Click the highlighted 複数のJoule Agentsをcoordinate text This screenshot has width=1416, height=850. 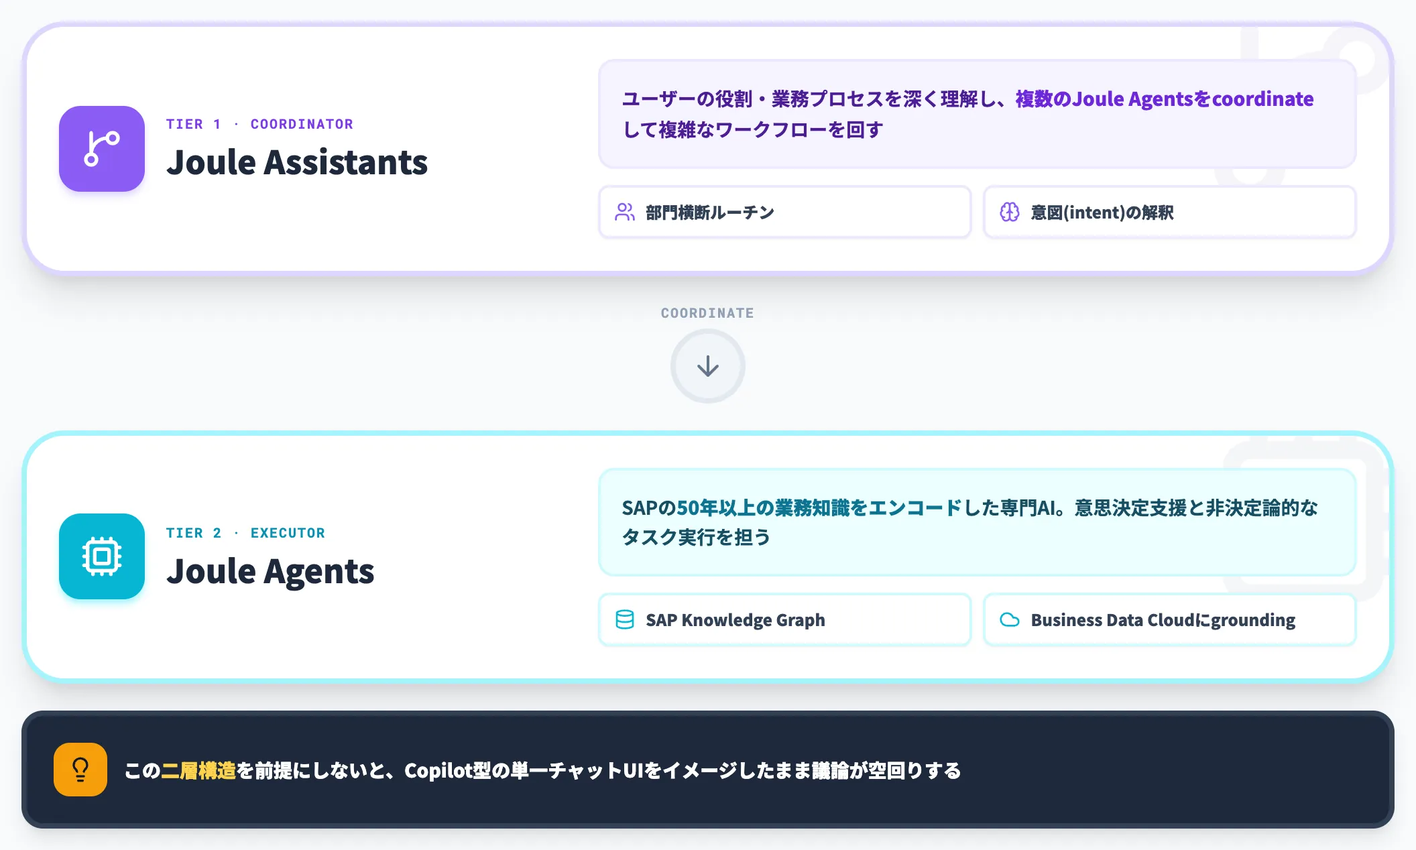coord(1165,99)
